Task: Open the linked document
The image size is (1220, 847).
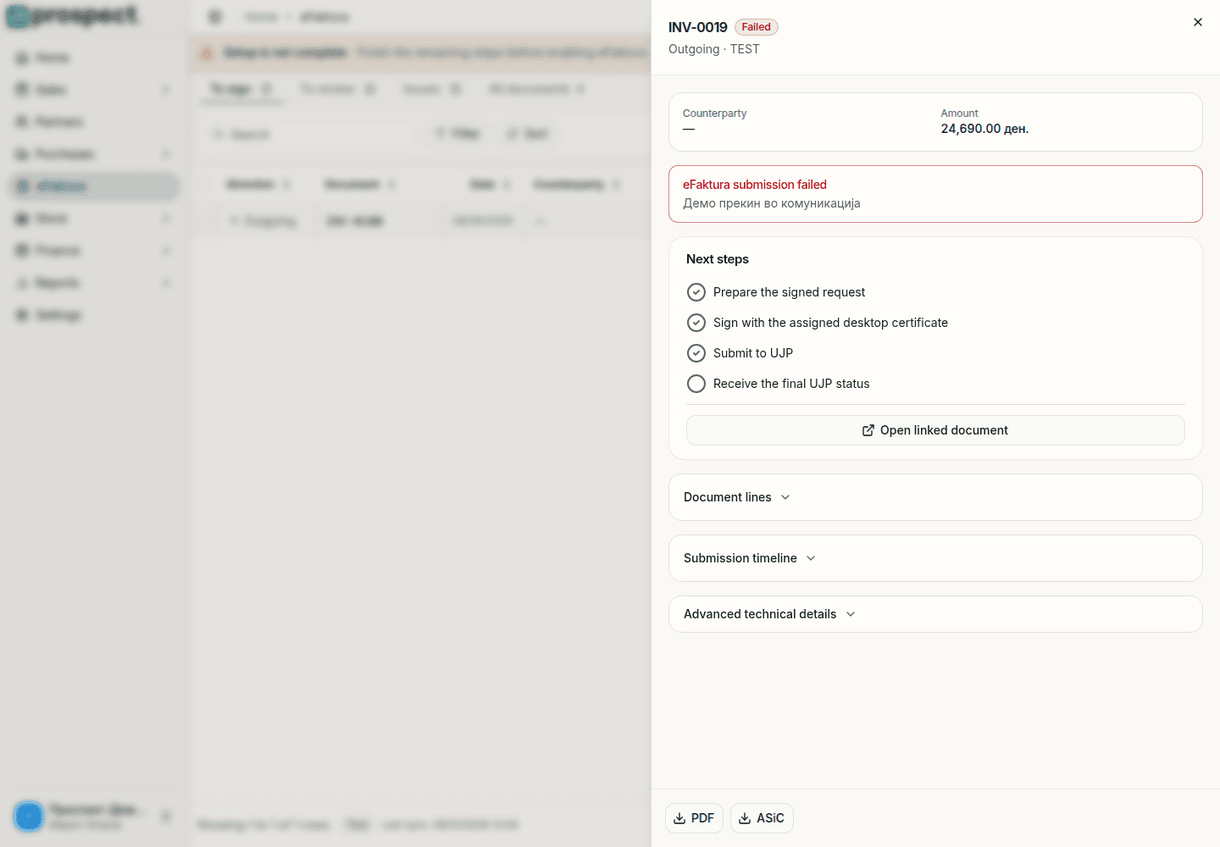Action: [935, 430]
